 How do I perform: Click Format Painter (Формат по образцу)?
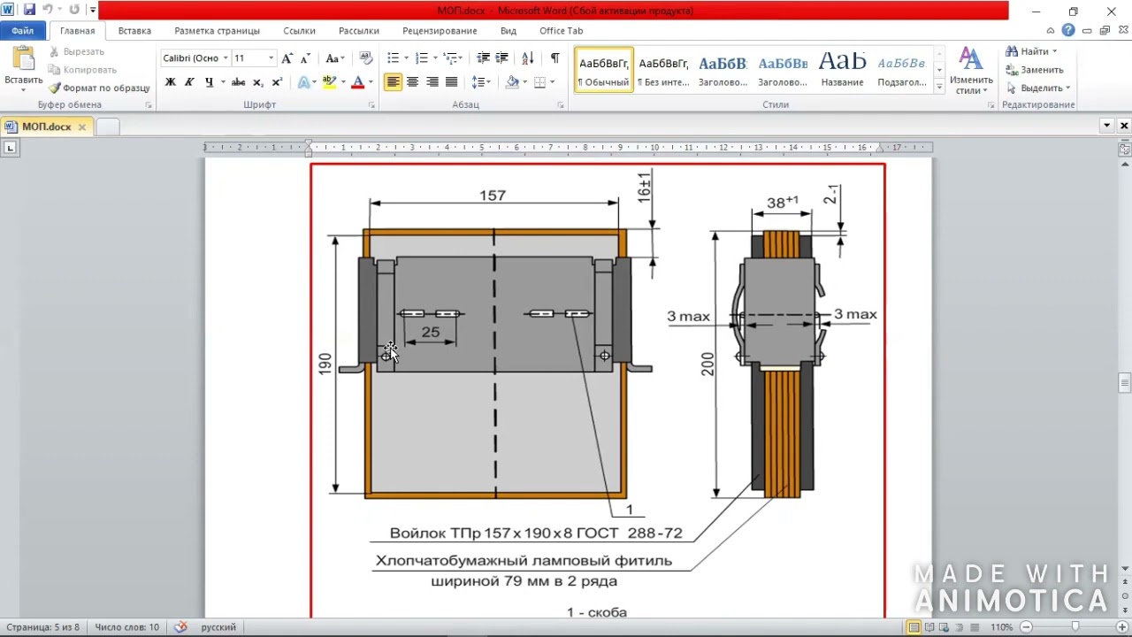[99, 88]
